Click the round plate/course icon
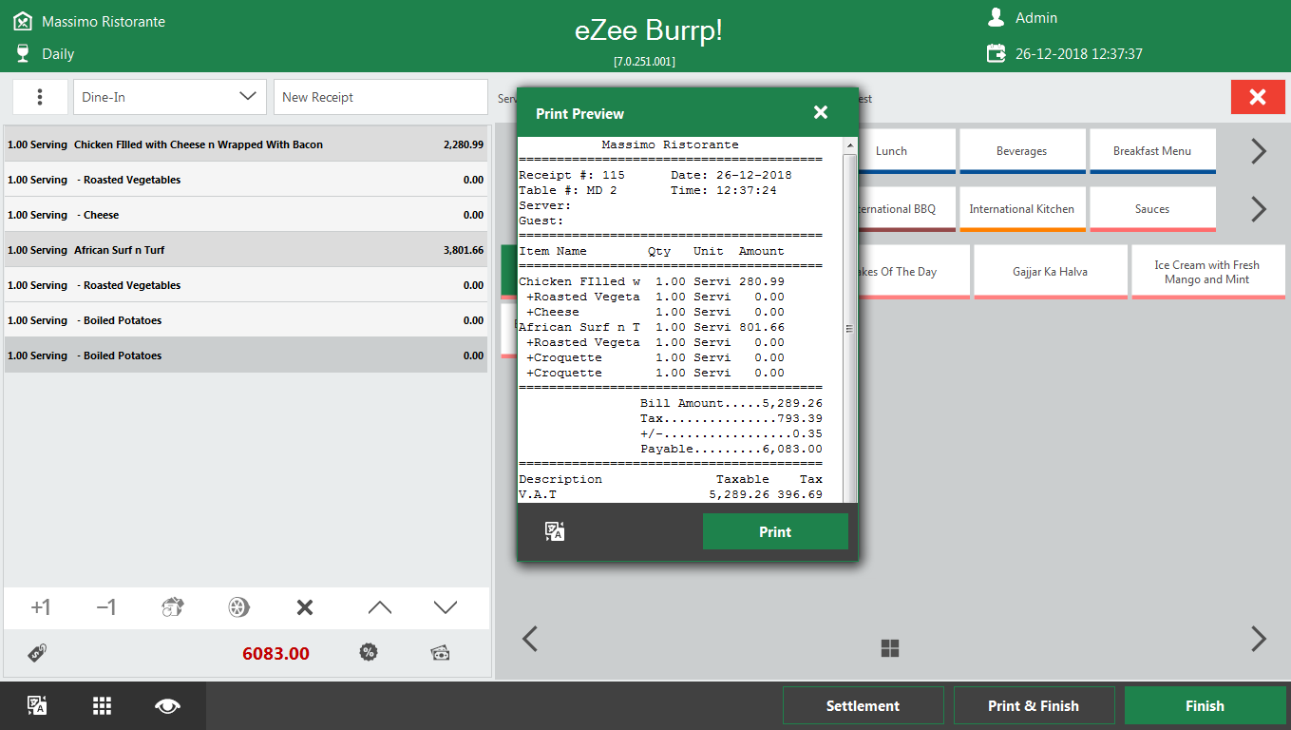 pos(238,607)
